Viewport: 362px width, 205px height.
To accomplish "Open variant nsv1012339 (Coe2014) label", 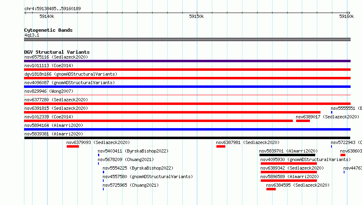I will (49, 117).
